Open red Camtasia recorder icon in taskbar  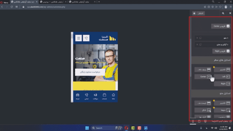pyautogui.click(x=139, y=128)
